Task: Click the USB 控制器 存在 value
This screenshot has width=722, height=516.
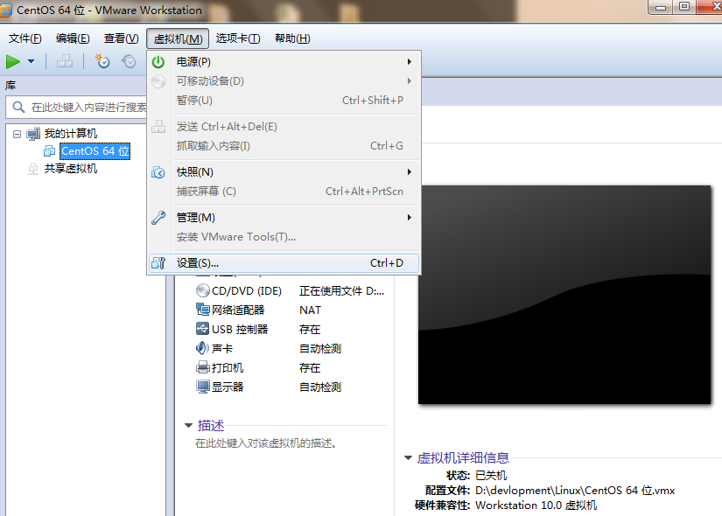Action: (x=310, y=330)
